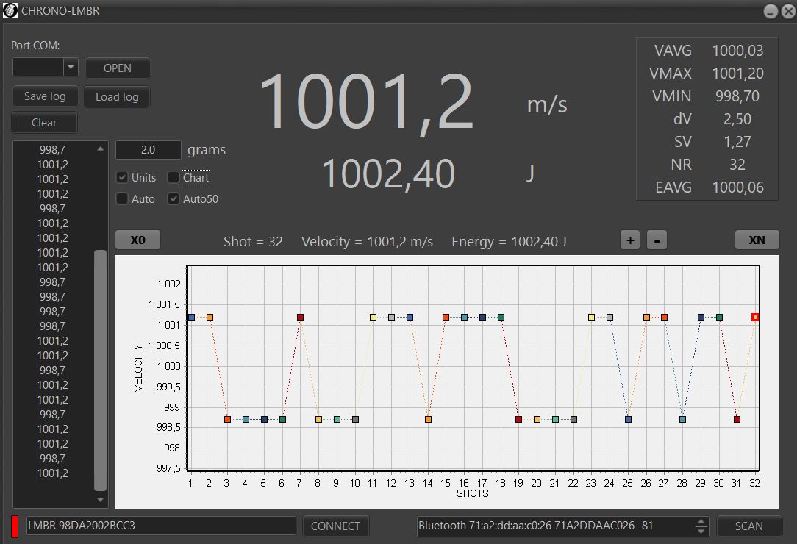Jump to last shot with XN button
The height and width of the screenshot is (544, 797).
pos(757,240)
